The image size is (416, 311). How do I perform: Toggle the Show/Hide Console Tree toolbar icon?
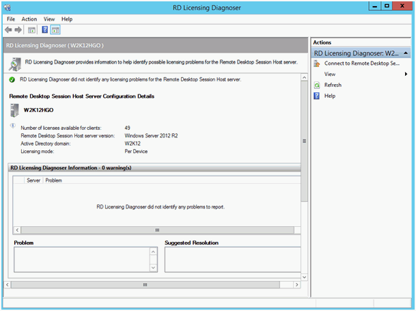[31, 30]
